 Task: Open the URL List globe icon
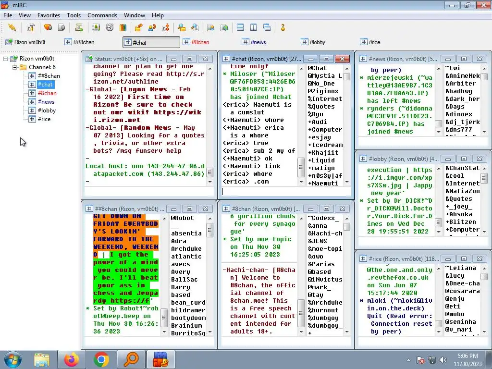tap(224, 27)
